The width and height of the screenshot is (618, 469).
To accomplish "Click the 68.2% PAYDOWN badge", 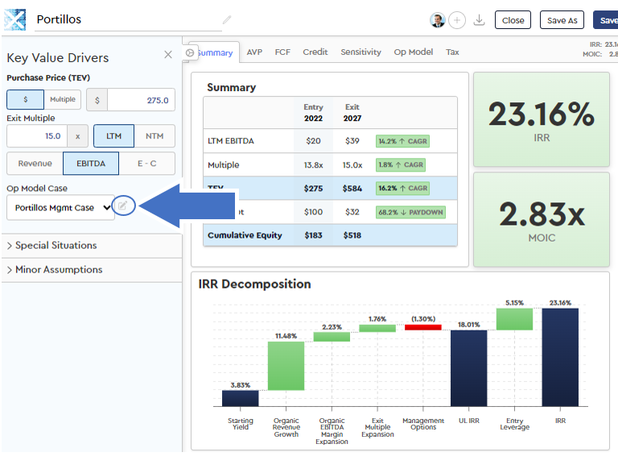I will 410,212.
